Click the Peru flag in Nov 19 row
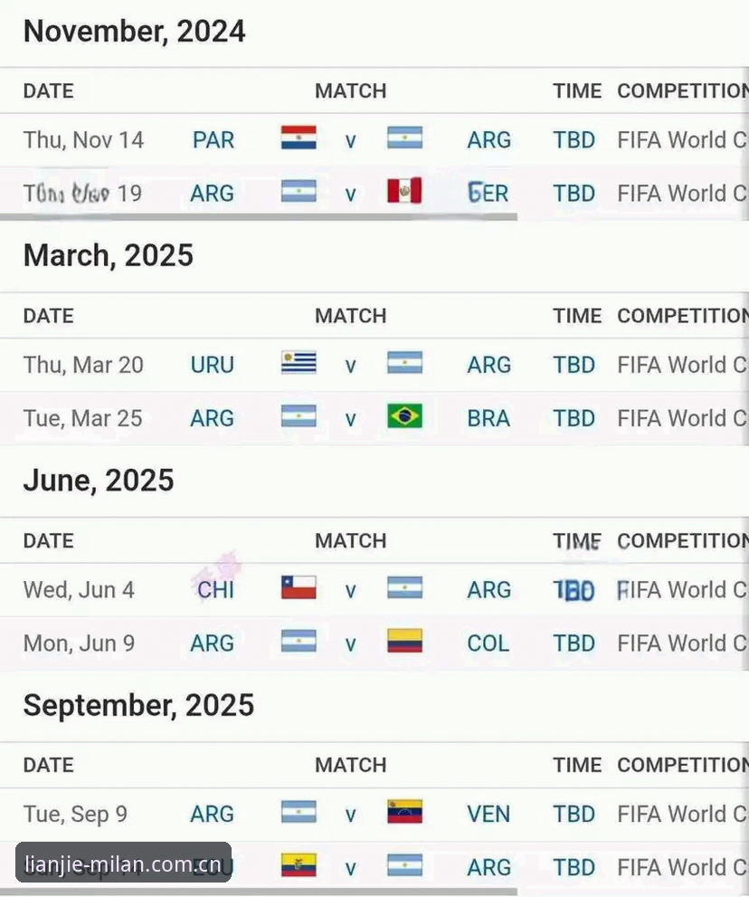This screenshot has height=897, width=749. click(404, 191)
